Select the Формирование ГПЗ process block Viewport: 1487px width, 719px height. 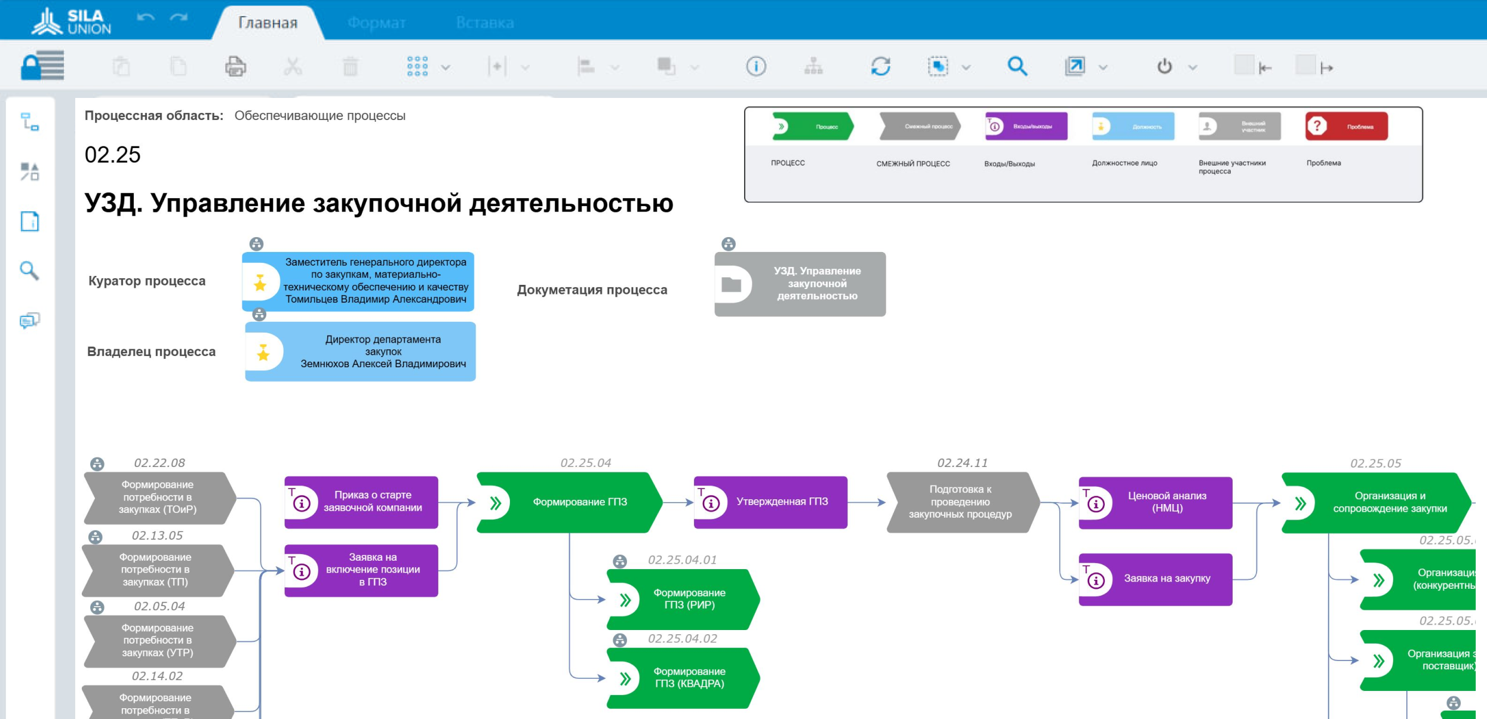pyautogui.click(x=579, y=502)
